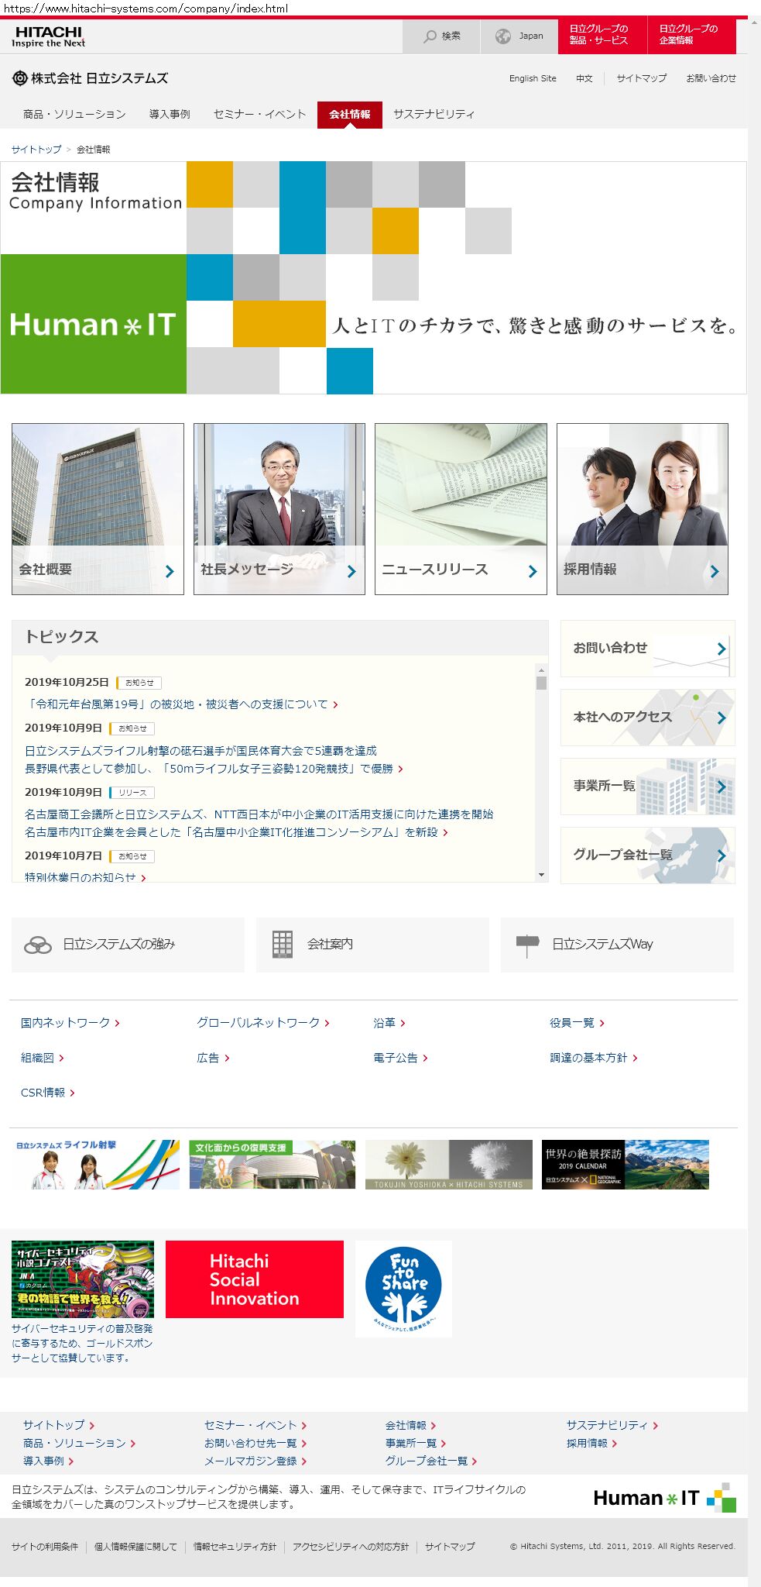Open the 会社情報 navigation tab
761x1587 pixels.
pos(350,114)
